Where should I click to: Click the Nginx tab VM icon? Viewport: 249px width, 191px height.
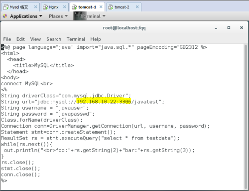45,7
